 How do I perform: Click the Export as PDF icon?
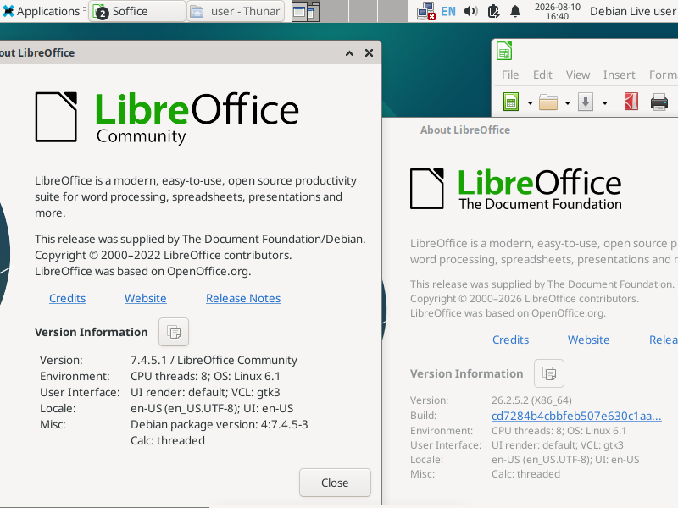click(x=631, y=102)
